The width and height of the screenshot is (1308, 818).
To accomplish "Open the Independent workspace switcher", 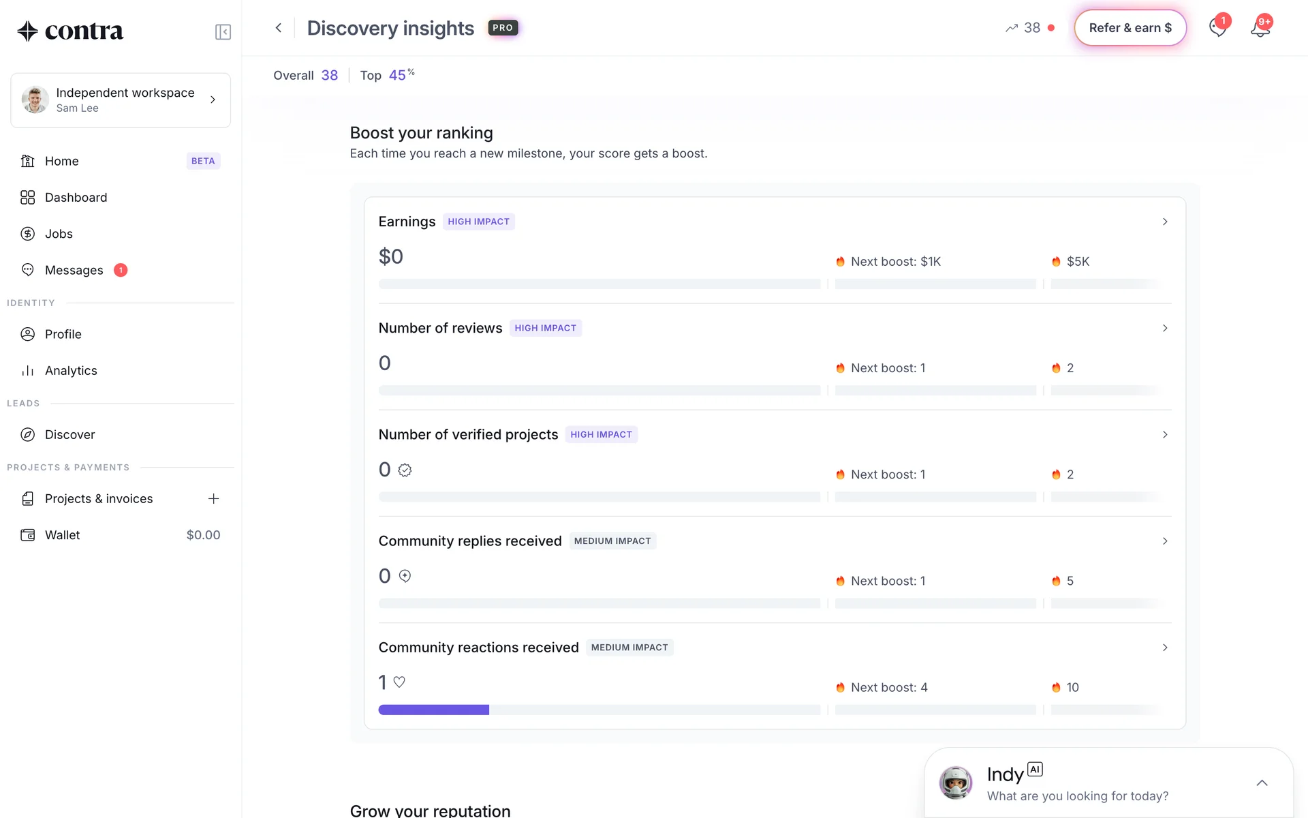I will point(121,100).
